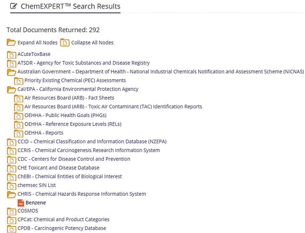Click Collapse All Nodes text link
The image size is (305, 233).
pos(92,42)
